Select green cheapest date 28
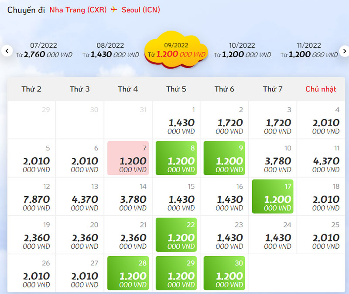Image resolution: width=349 pixels, height=294 pixels. pos(128,274)
